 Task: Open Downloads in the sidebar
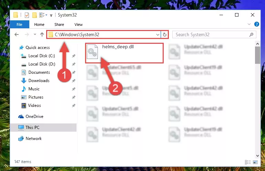click(x=39, y=81)
